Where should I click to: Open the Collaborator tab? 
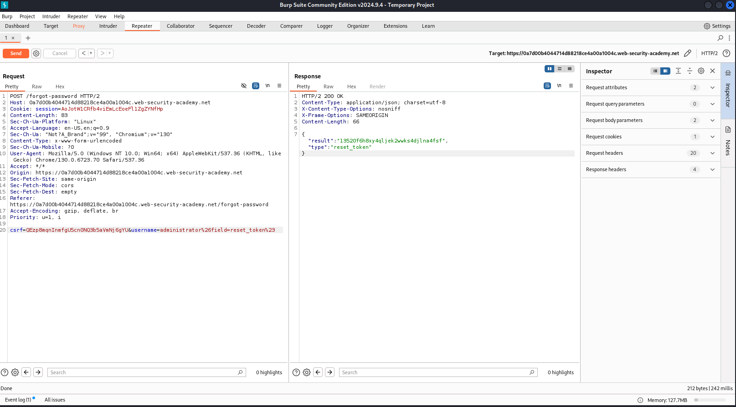pos(180,26)
